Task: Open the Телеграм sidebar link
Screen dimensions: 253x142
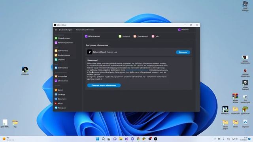Action: click(60, 108)
